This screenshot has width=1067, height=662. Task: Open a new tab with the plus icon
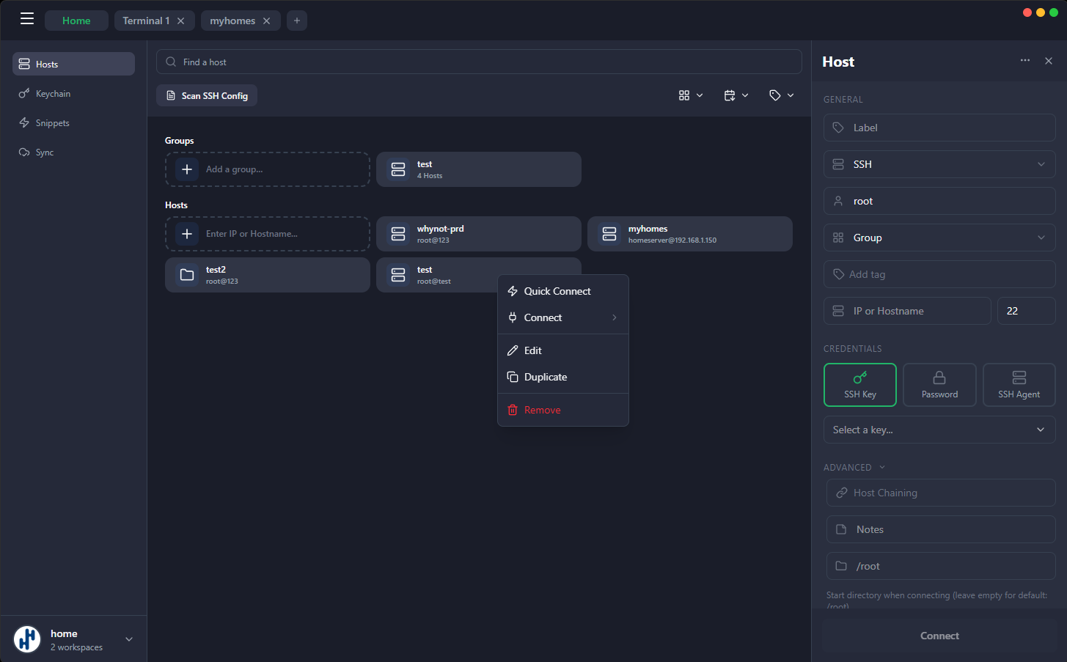296,21
